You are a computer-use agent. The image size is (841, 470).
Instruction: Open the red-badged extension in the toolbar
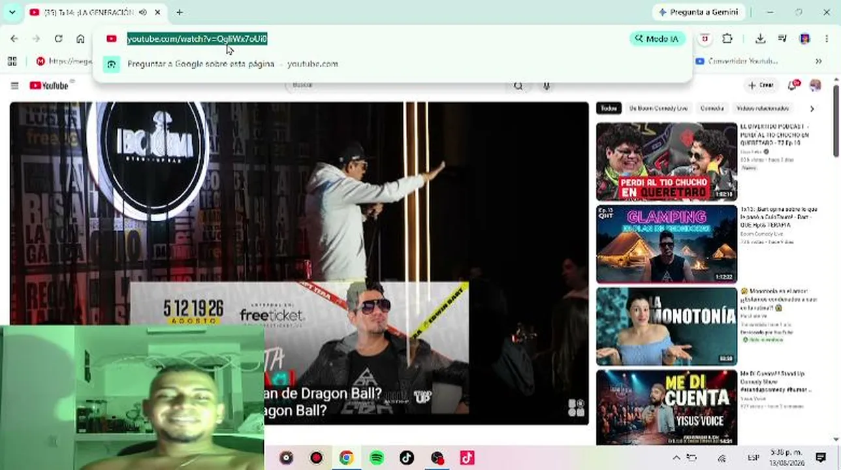pos(705,39)
